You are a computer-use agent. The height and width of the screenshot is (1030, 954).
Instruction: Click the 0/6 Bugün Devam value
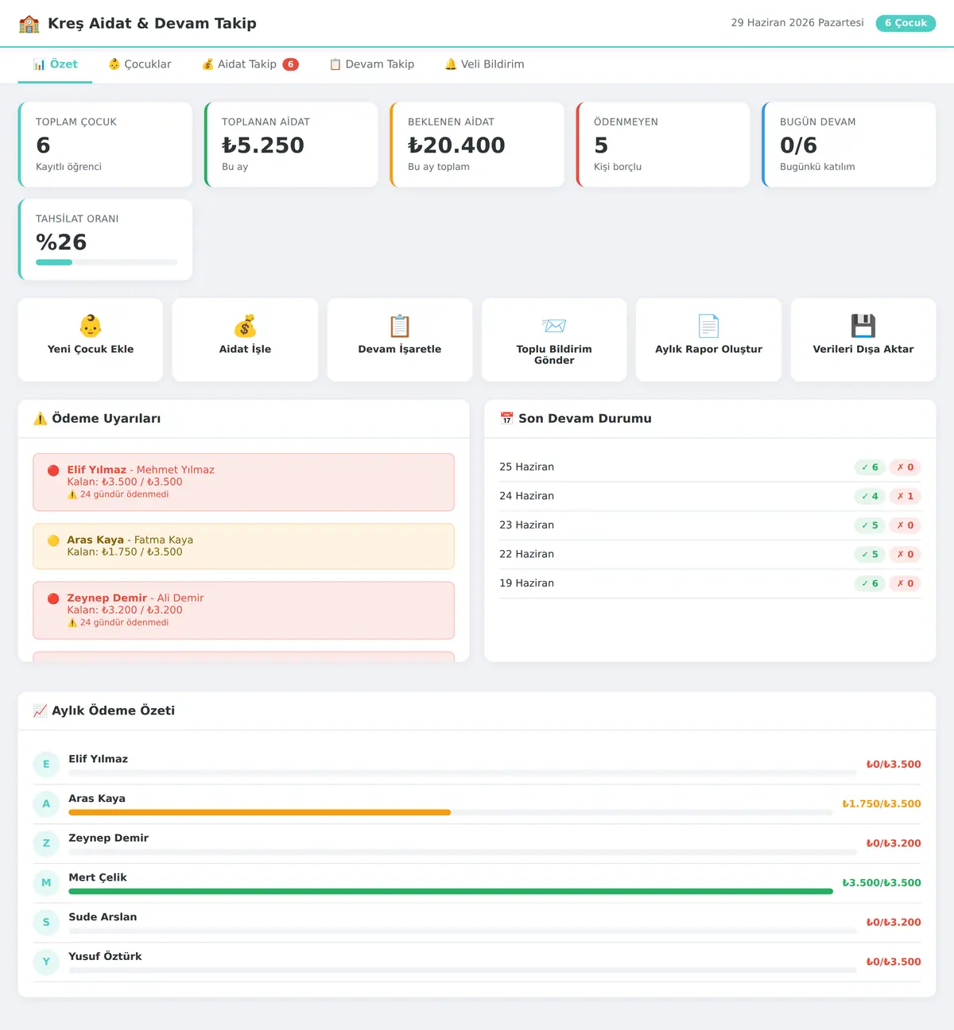(x=798, y=145)
